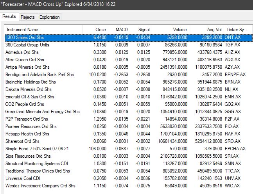The image size is (253, 194).
Task: Click ticker ONT.AX cell
Action: (233, 37)
